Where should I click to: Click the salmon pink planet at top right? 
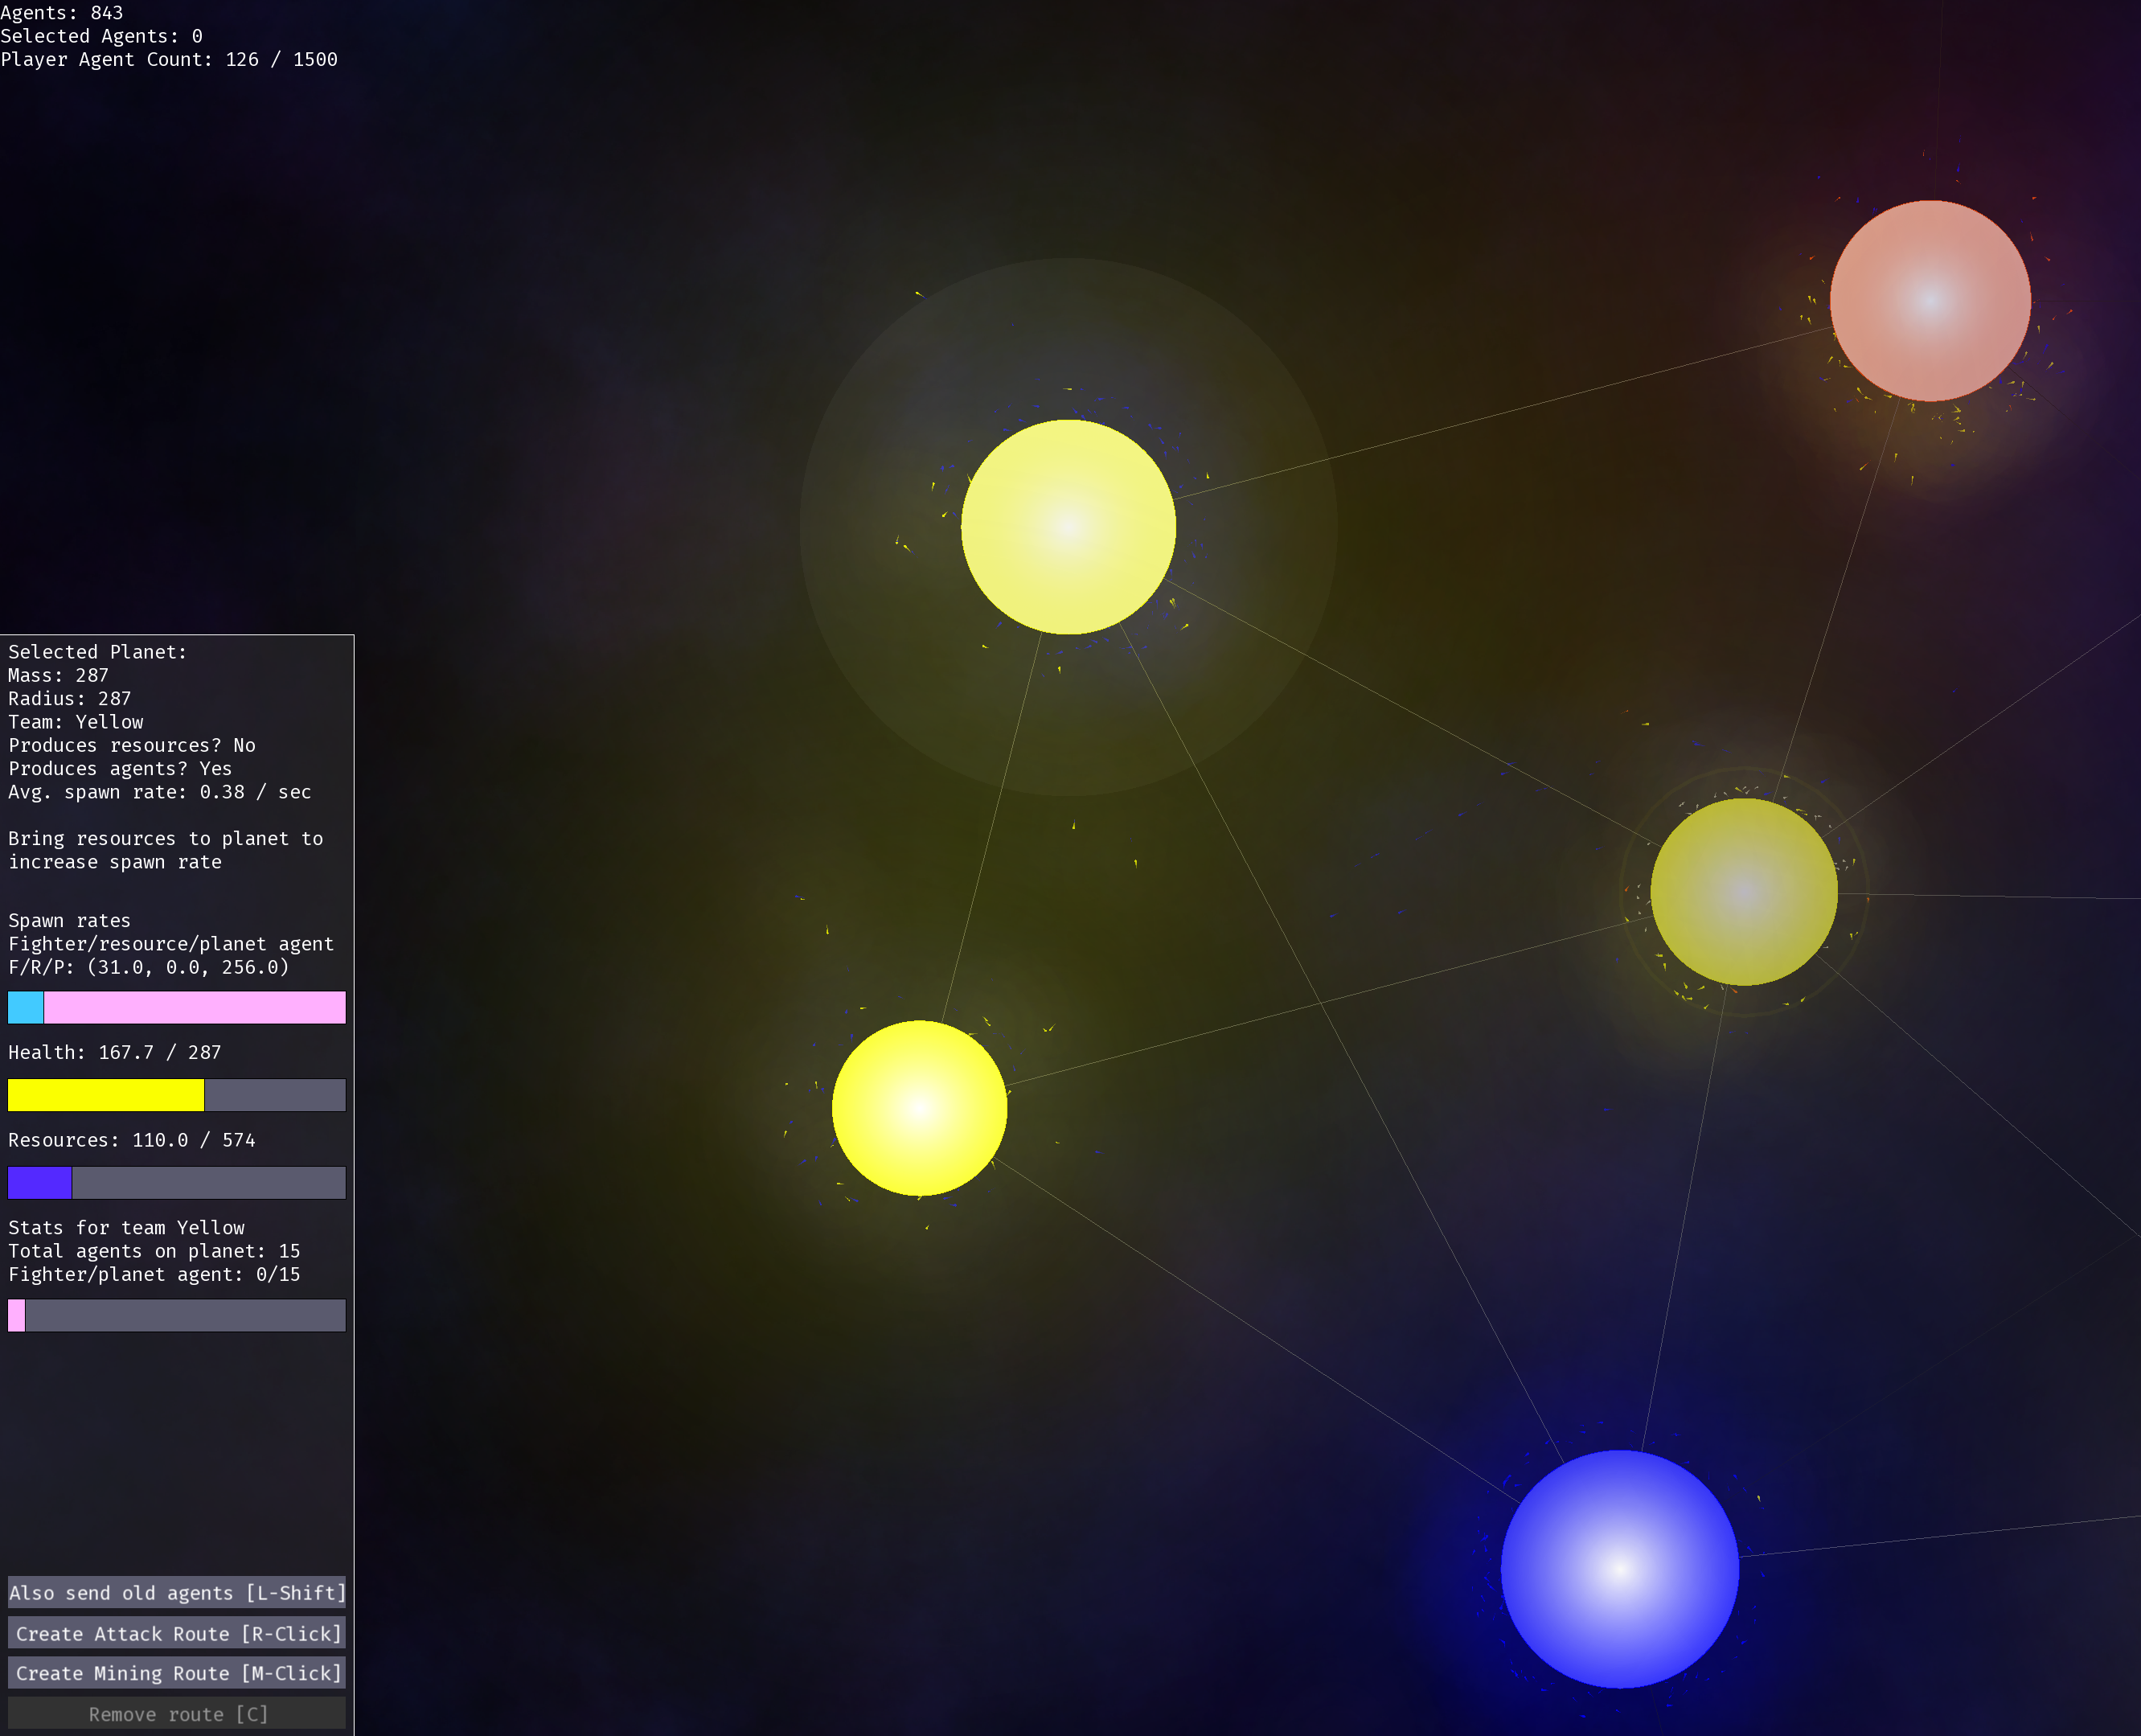(x=1929, y=301)
